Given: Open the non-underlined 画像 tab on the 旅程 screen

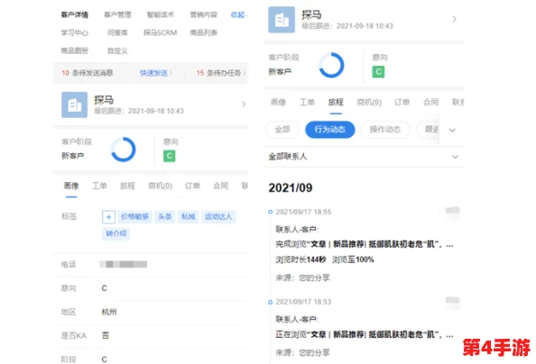Looking at the screenshot, I should pyautogui.click(x=278, y=102).
